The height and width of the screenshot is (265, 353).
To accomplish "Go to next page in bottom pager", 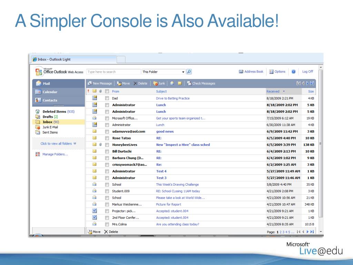I will (307, 232).
